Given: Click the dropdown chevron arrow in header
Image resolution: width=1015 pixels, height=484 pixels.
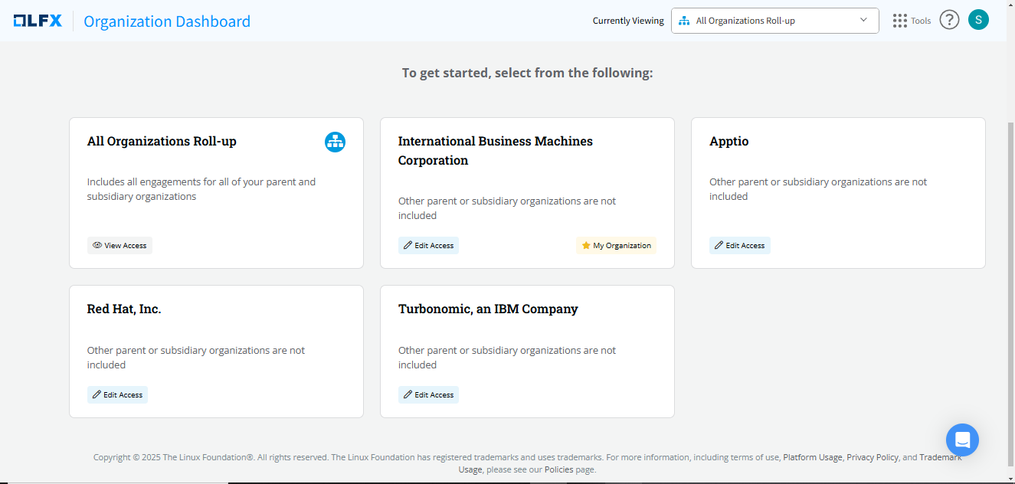Looking at the screenshot, I should (864, 21).
